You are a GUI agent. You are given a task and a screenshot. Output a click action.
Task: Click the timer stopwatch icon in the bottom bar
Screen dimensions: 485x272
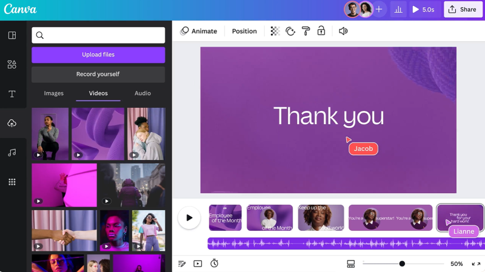(x=214, y=264)
